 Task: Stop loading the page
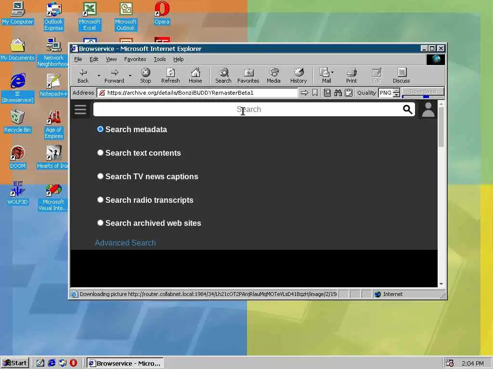(x=145, y=76)
